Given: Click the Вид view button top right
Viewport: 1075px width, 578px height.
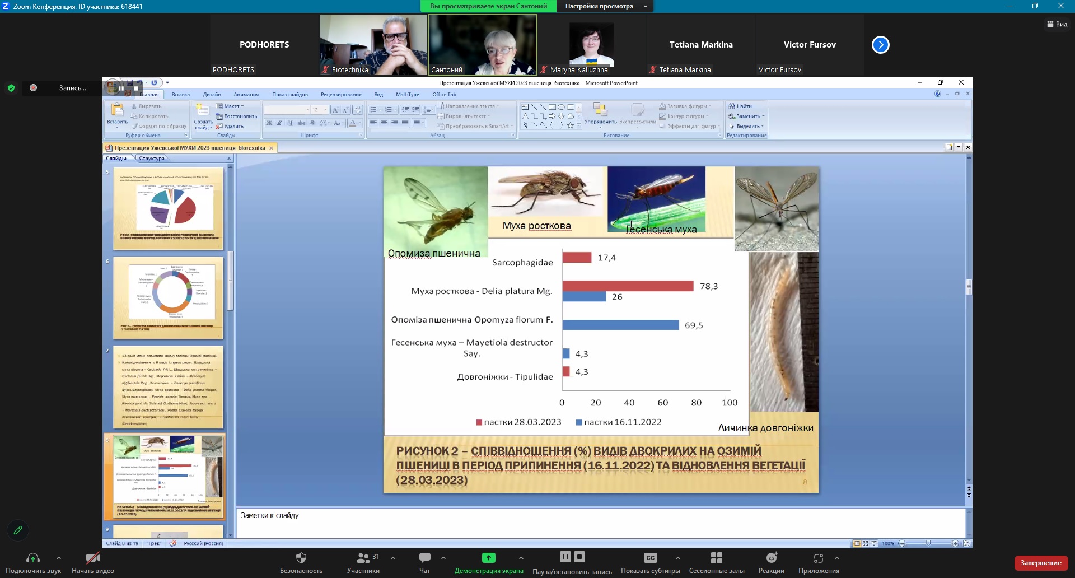Looking at the screenshot, I should pos(1057,24).
